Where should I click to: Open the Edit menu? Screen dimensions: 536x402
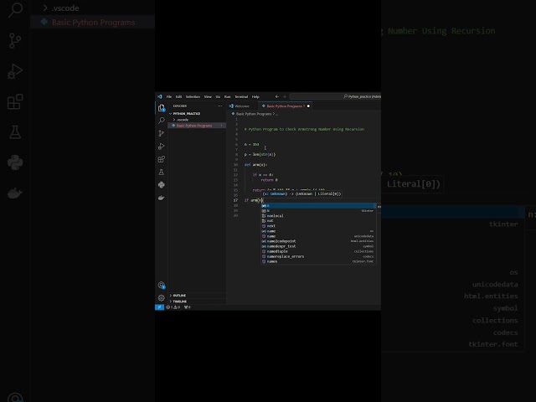pyautogui.click(x=178, y=97)
